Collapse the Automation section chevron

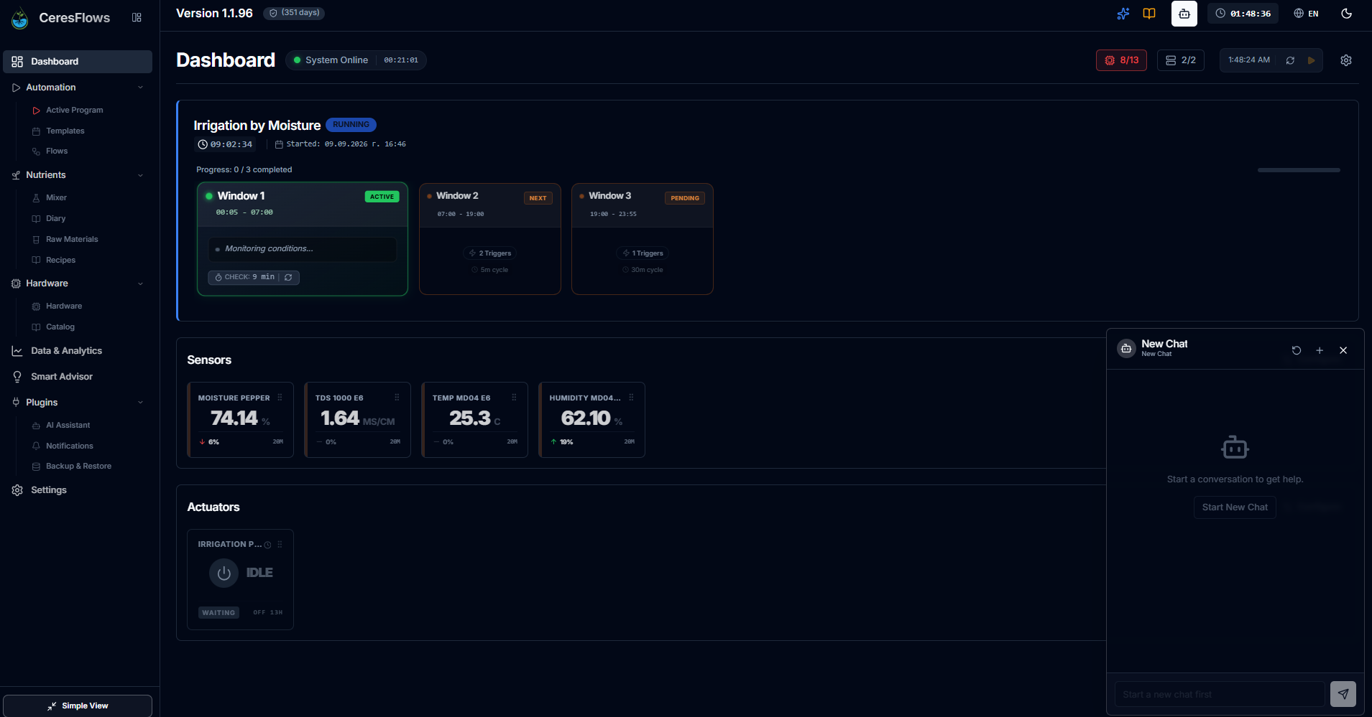(x=140, y=88)
